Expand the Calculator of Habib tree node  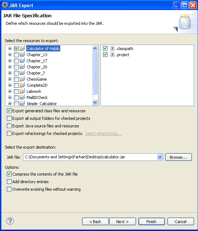(x=10, y=49)
